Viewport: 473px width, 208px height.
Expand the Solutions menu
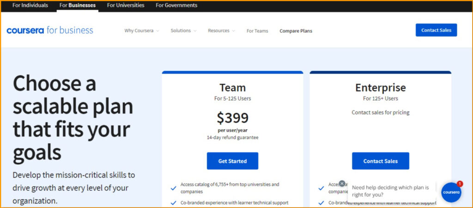tap(183, 31)
